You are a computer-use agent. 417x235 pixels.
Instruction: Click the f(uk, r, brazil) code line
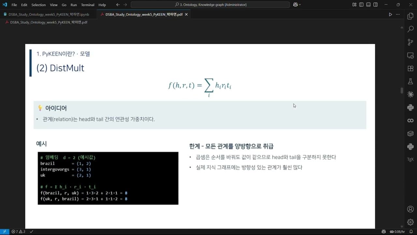click(x=84, y=198)
